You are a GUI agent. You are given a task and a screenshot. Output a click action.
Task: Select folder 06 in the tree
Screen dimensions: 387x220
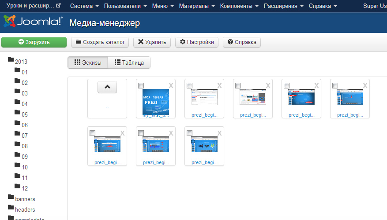coord(25,125)
